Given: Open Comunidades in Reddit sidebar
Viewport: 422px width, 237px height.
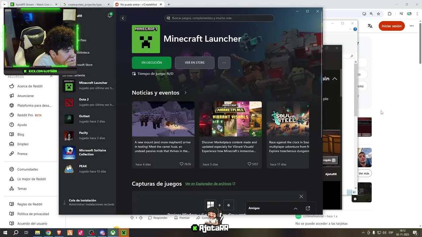Looking at the screenshot, I should (x=27, y=169).
